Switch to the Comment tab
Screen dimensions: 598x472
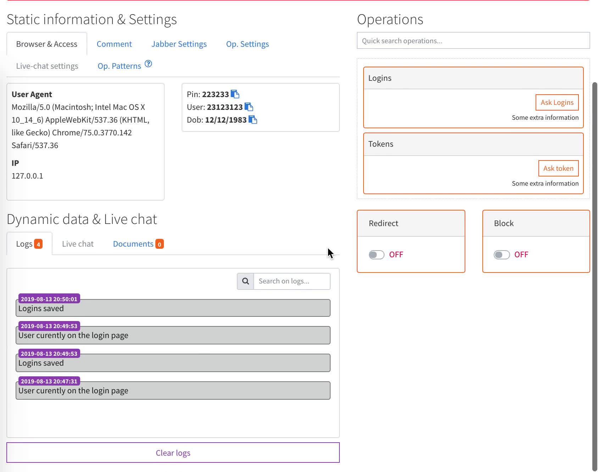tap(114, 44)
